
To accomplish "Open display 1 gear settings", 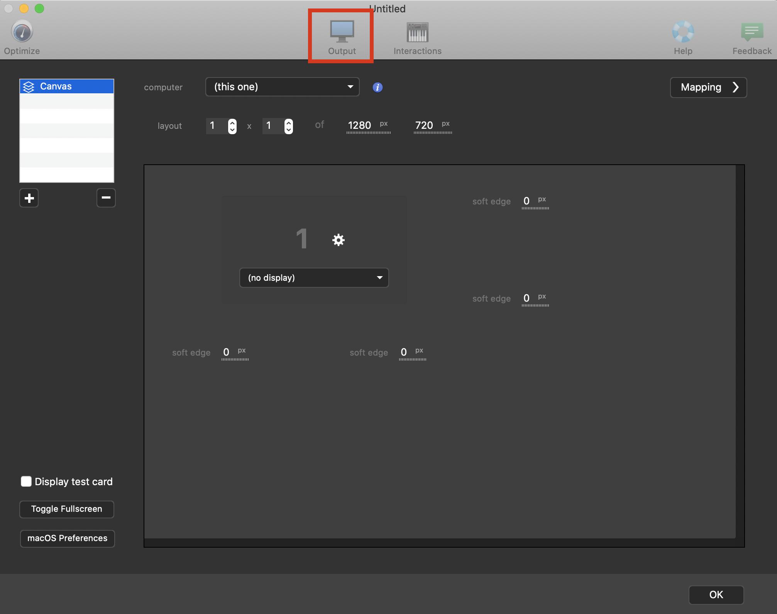I will [338, 240].
